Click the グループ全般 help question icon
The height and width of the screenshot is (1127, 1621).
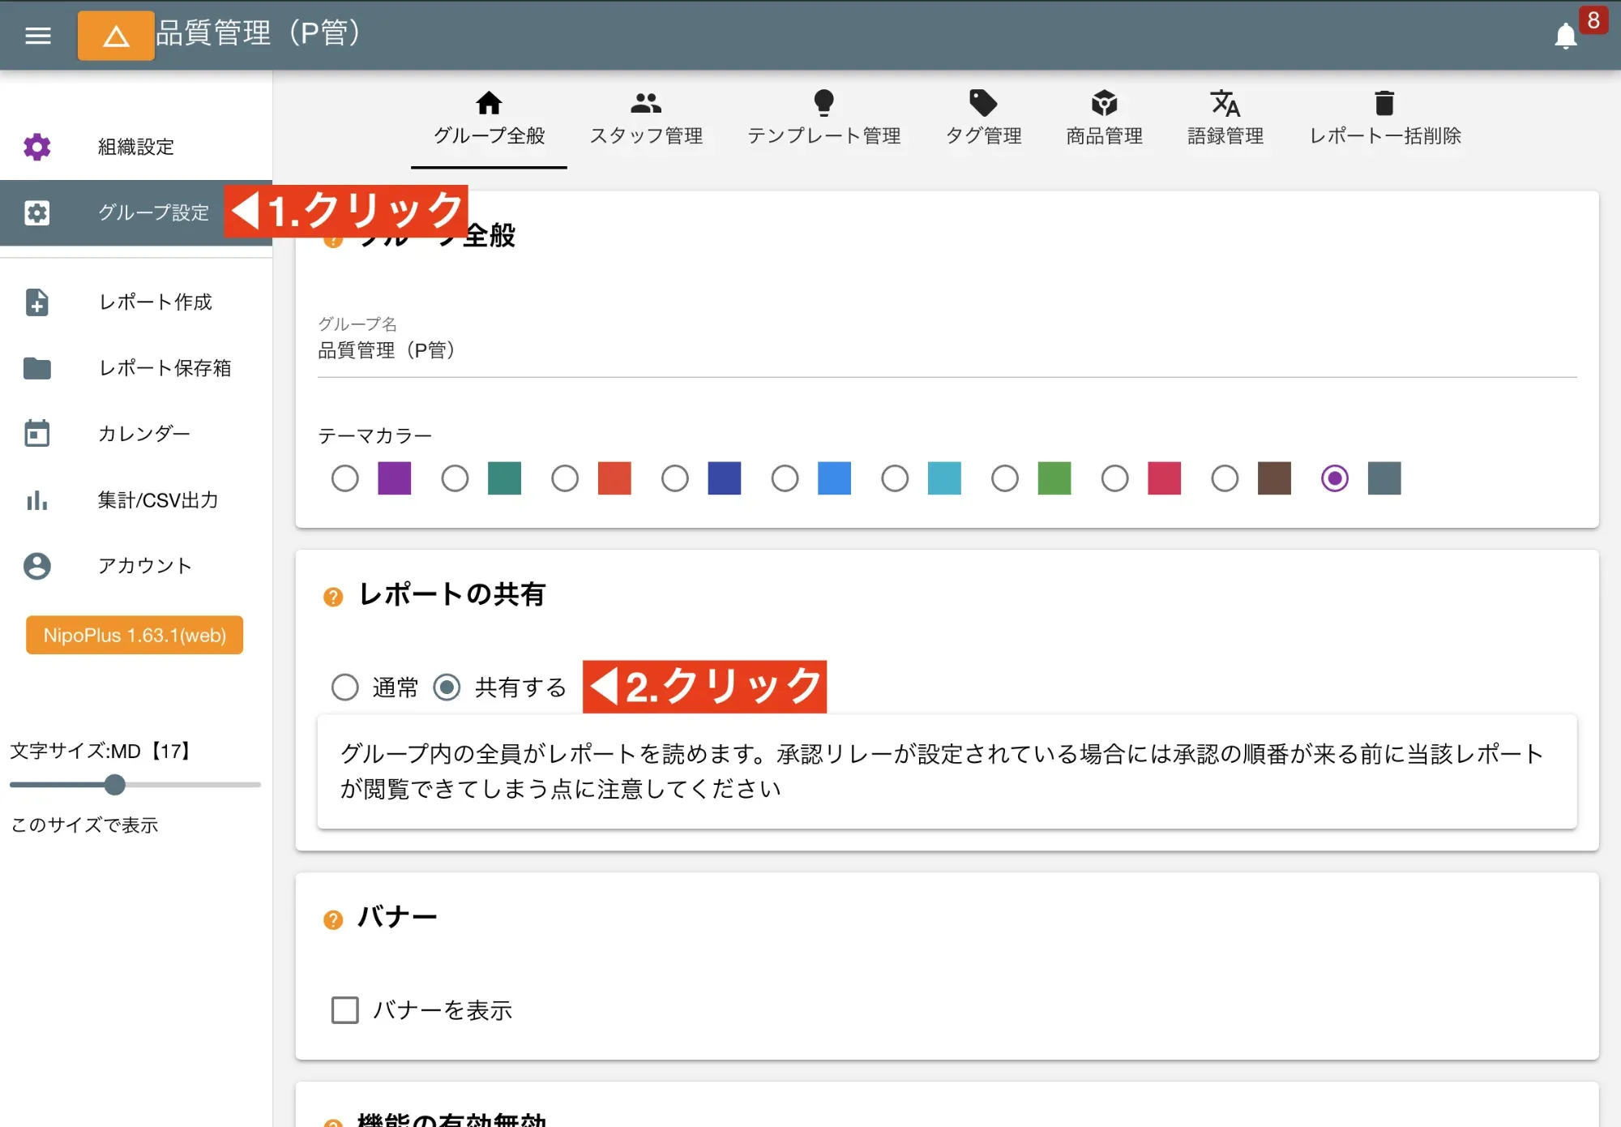click(x=332, y=240)
